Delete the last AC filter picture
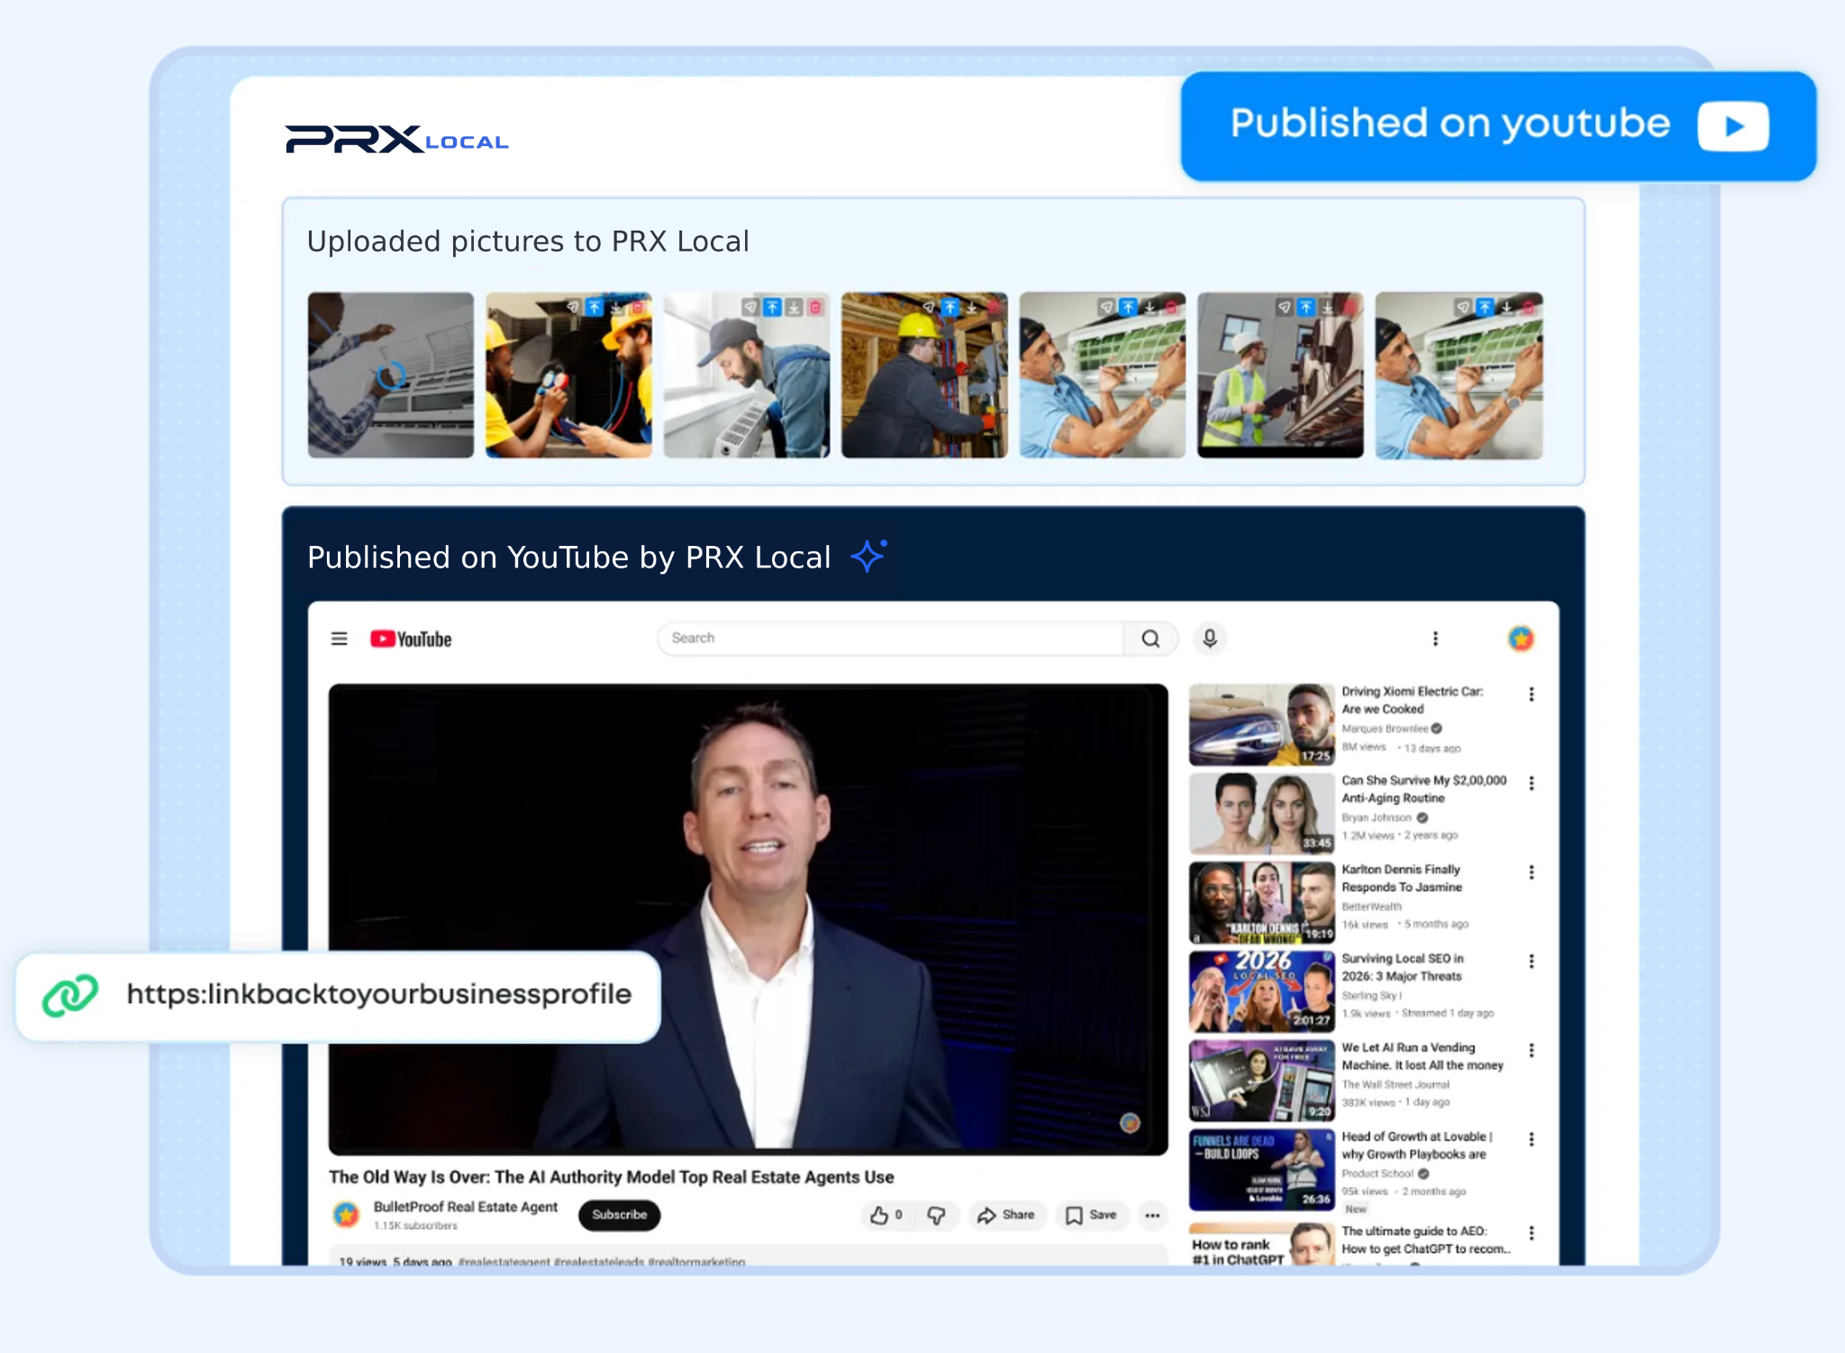The width and height of the screenshot is (1845, 1353). [1528, 307]
